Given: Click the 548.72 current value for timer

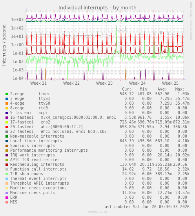Looking at the screenshot, I should [x=127, y=94].
